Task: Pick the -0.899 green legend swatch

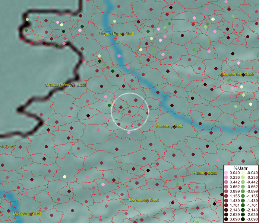Action: [x=243, y=191]
